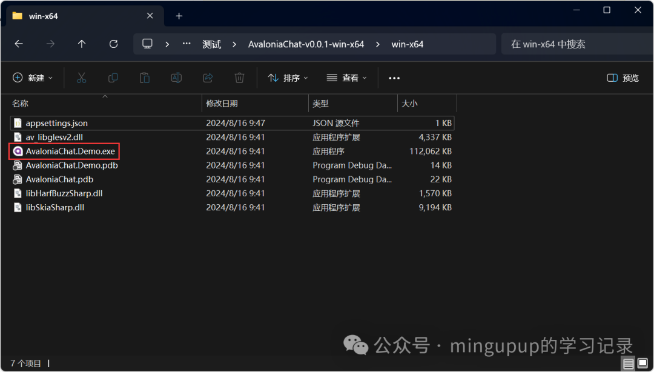Toggle the 预览 preview pane

tap(623, 78)
